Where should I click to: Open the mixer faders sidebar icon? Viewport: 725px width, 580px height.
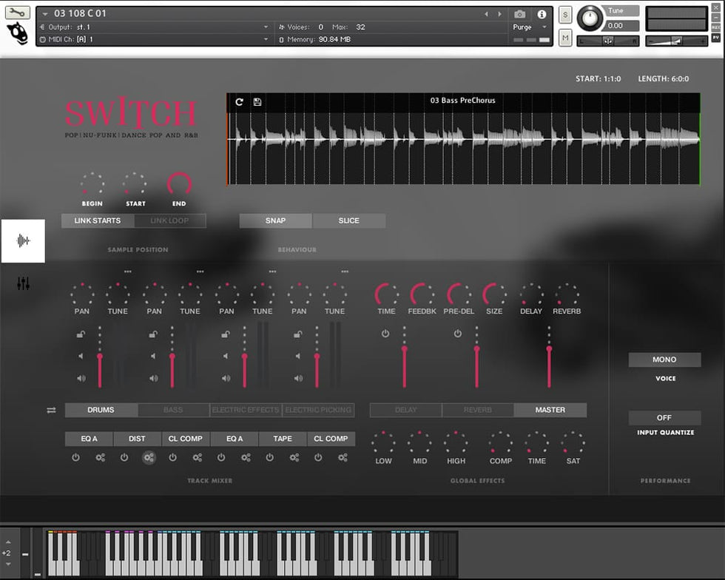point(23,283)
